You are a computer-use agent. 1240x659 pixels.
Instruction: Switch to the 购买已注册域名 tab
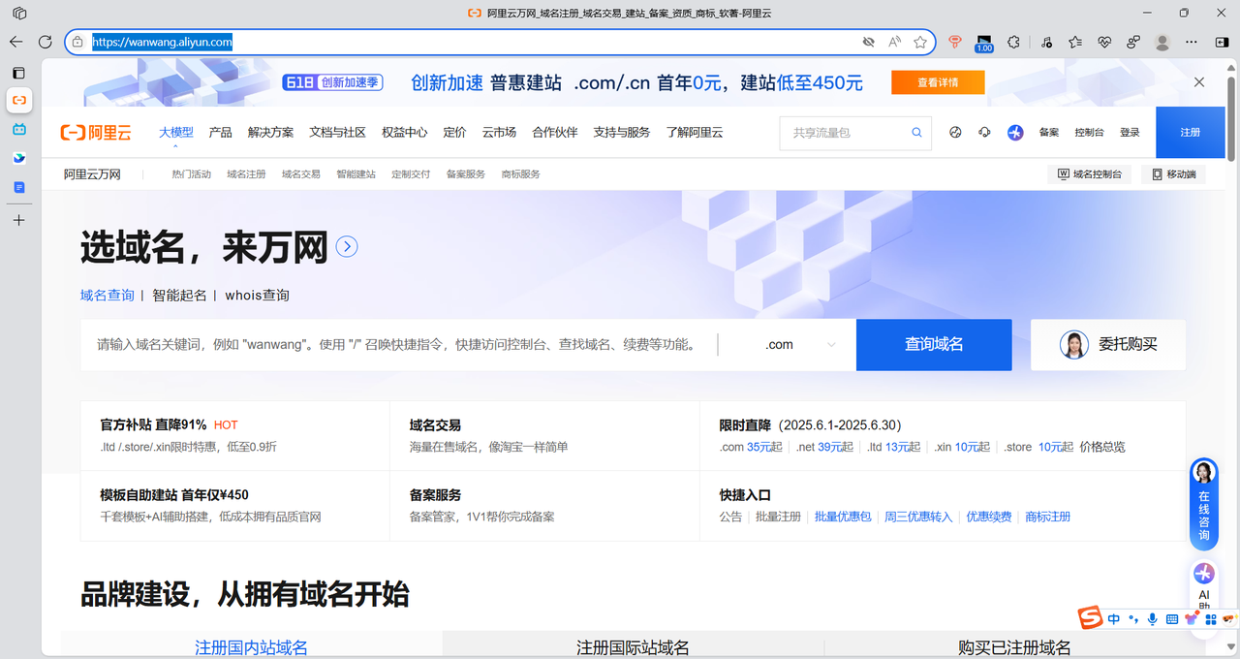click(1014, 647)
